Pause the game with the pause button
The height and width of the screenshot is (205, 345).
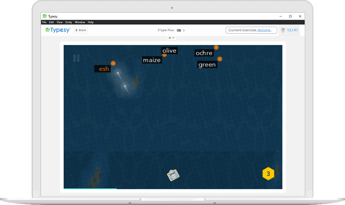pyautogui.click(x=76, y=58)
